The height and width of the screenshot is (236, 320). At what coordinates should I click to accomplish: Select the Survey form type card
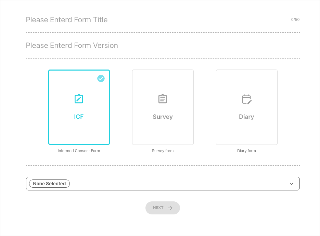point(163,107)
